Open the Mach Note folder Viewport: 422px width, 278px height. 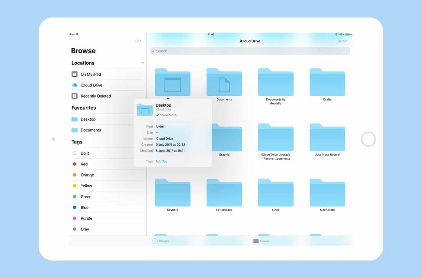327,193
